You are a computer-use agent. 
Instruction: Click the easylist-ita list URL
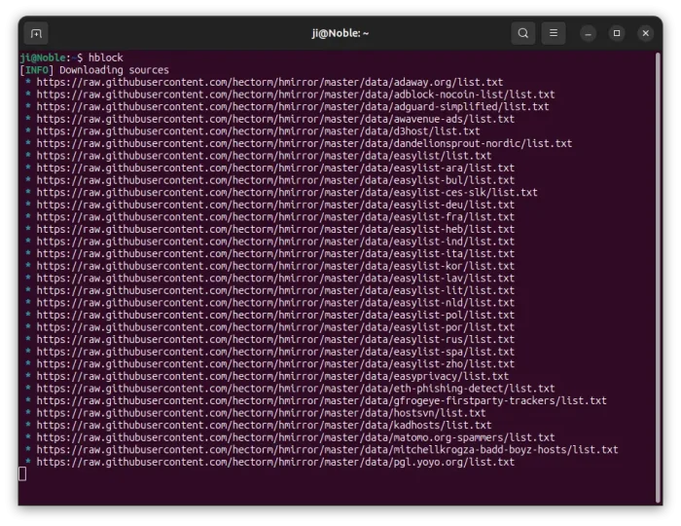click(x=275, y=253)
